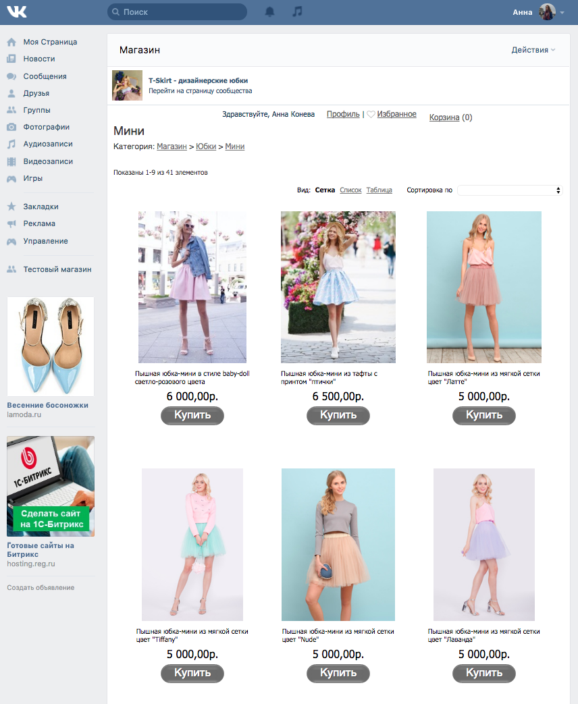Click the Закладки star icon

tap(11, 207)
